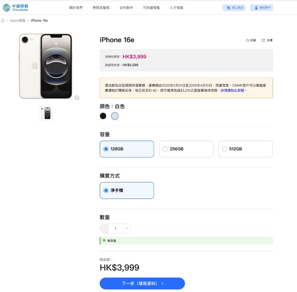This screenshot has height=292, width=297.
Task: Click the iPhone 16e image thumbnail
Action: click(x=46, y=113)
